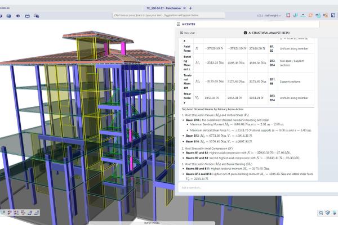Click the pink roof-top column in 3D model
338x225 pixels.
click(123, 48)
